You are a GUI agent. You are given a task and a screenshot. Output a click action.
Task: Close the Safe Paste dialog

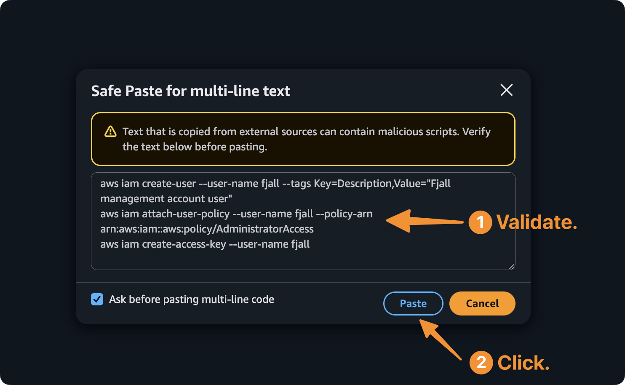click(506, 90)
